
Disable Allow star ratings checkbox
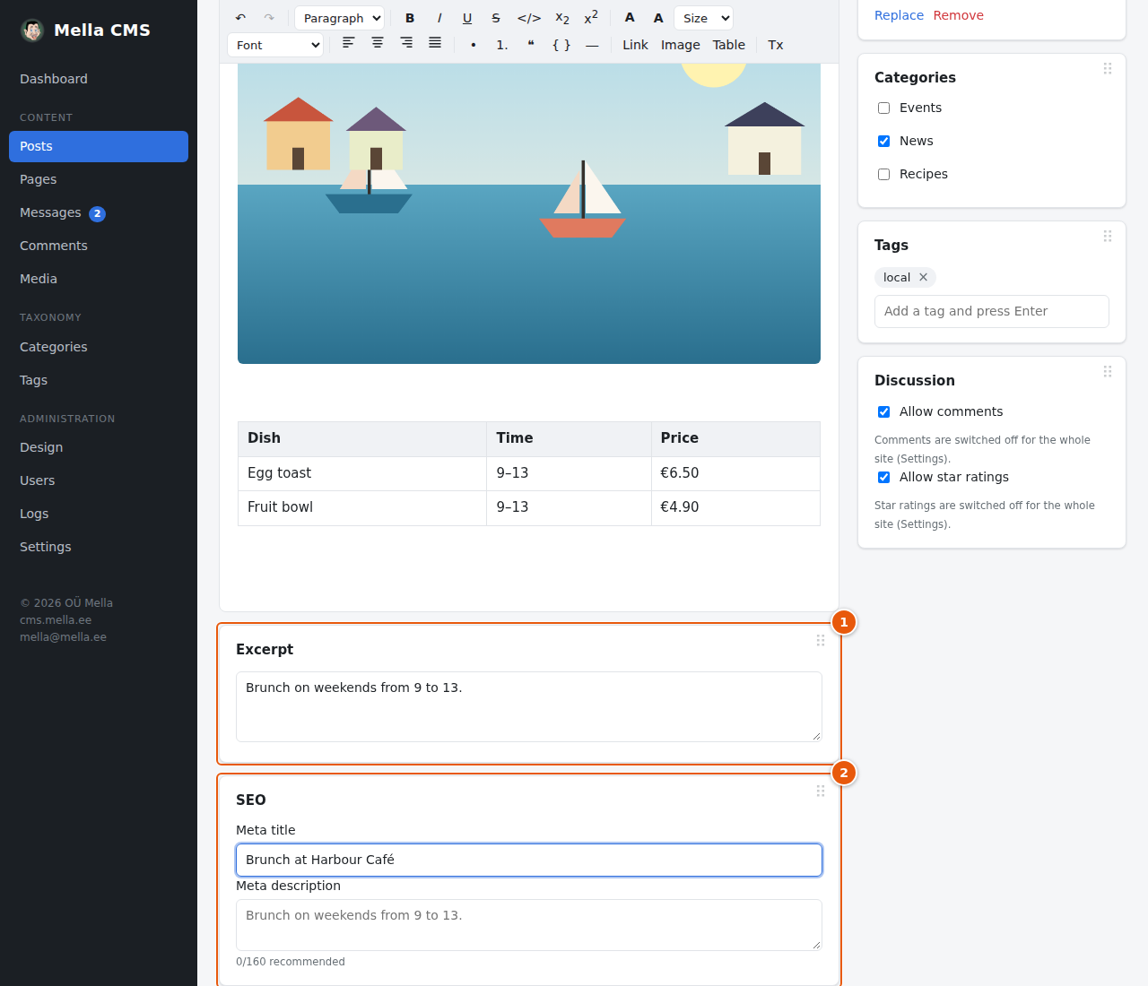pos(883,477)
